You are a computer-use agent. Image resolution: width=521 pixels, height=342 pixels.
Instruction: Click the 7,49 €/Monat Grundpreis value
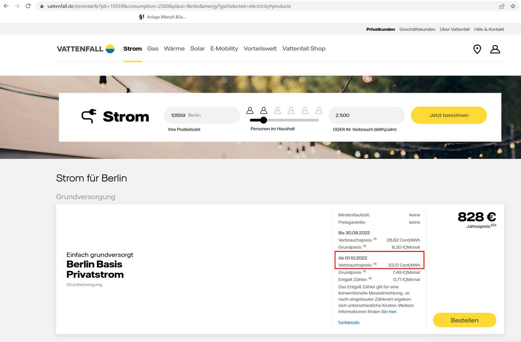pyautogui.click(x=406, y=273)
